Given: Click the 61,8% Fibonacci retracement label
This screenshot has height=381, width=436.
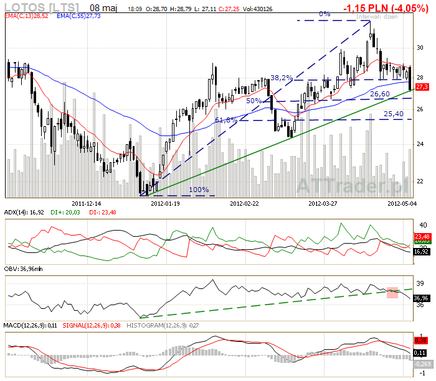Looking at the screenshot, I should coord(226,120).
